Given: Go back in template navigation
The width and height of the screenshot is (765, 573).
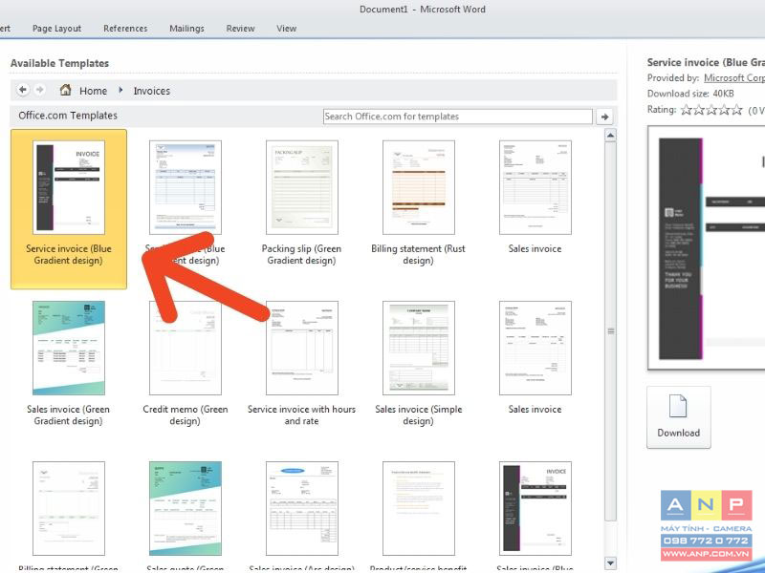Looking at the screenshot, I should [22, 90].
